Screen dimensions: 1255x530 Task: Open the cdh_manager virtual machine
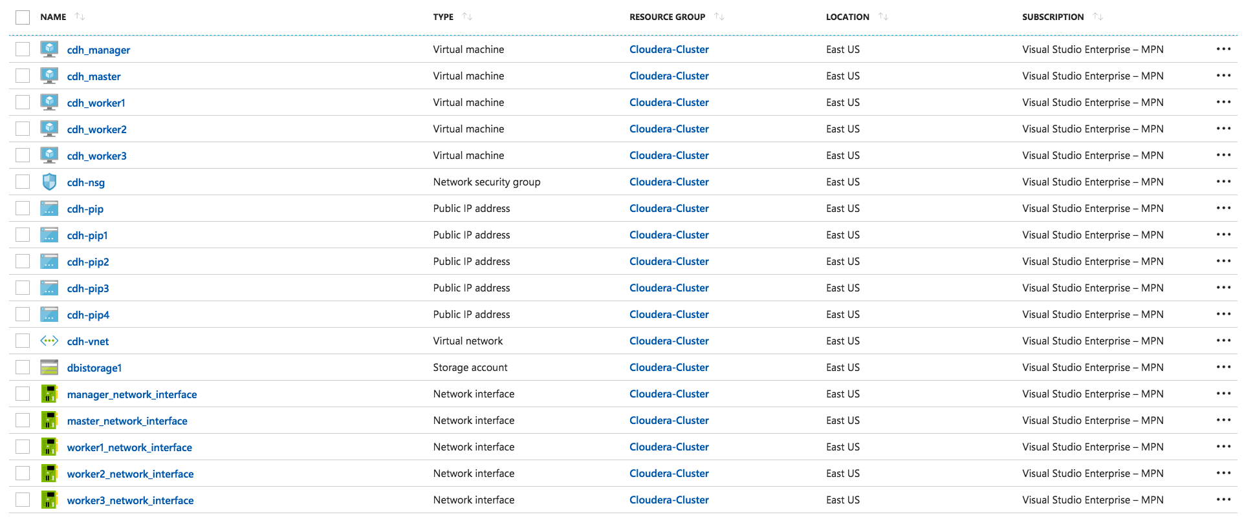click(x=98, y=50)
